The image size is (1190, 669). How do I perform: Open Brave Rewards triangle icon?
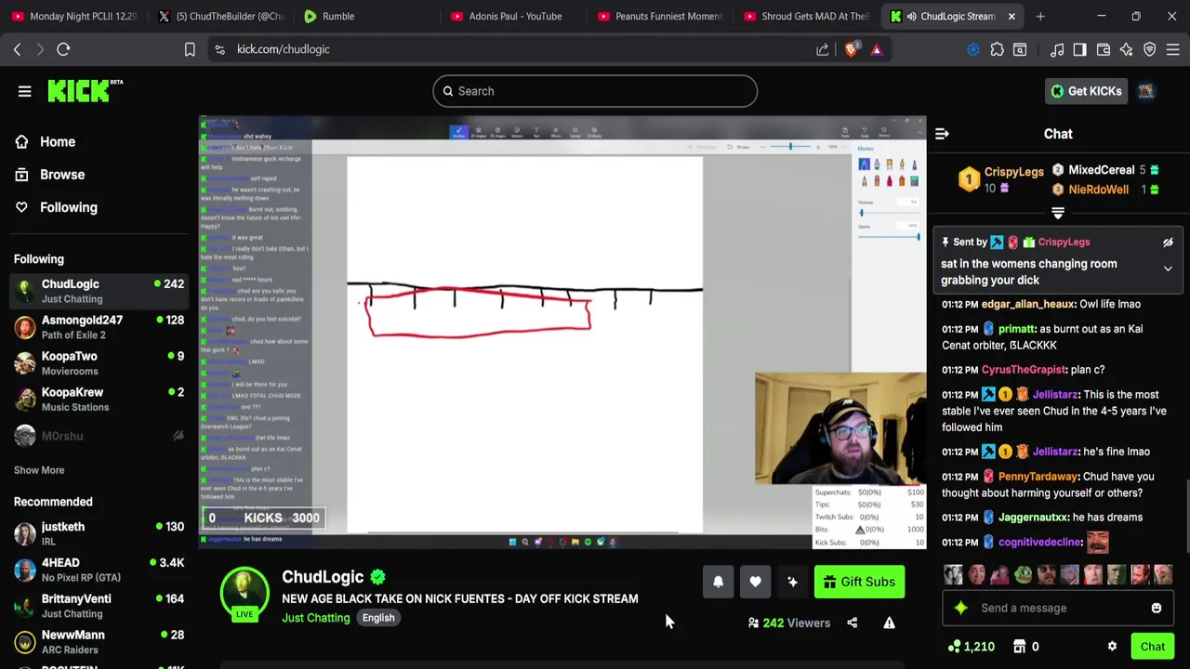click(877, 49)
